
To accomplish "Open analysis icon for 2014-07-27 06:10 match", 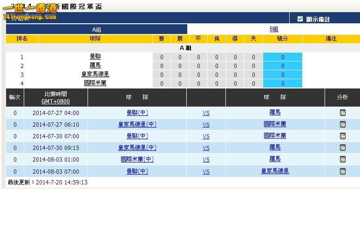I will point(343,124).
